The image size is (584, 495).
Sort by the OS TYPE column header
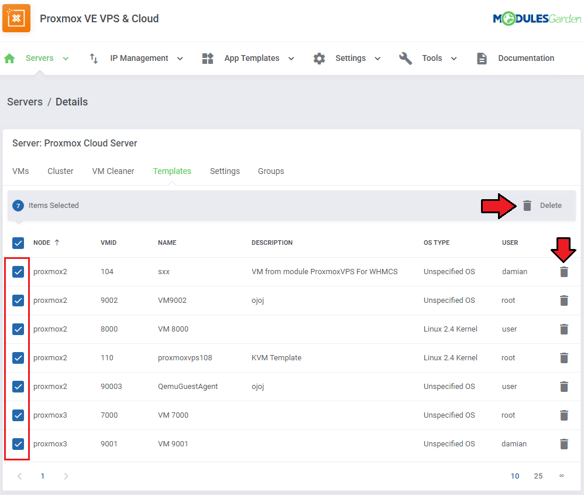(437, 243)
